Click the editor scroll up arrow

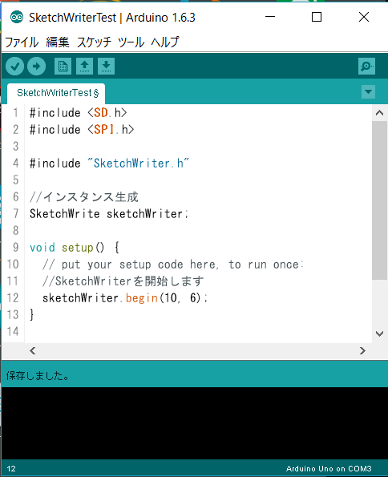(x=379, y=113)
